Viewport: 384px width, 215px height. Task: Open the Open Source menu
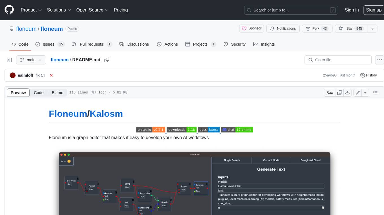(92, 10)
